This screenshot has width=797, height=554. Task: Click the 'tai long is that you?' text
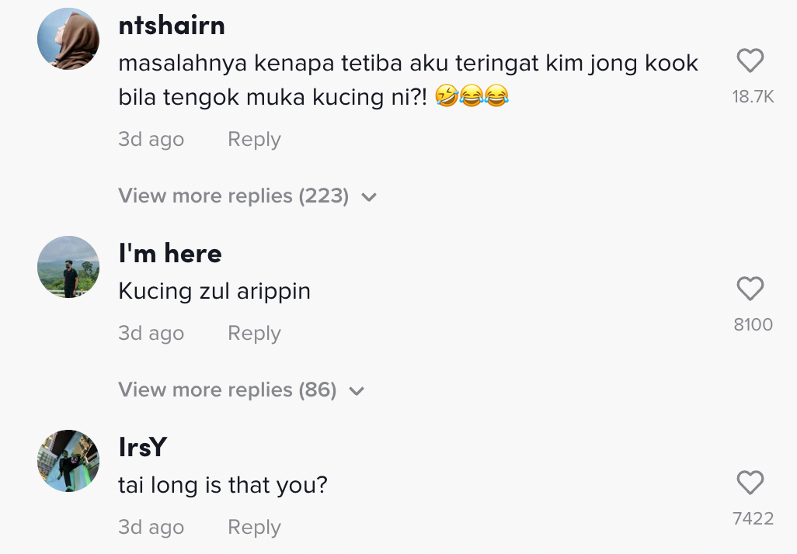click(223, 486)
